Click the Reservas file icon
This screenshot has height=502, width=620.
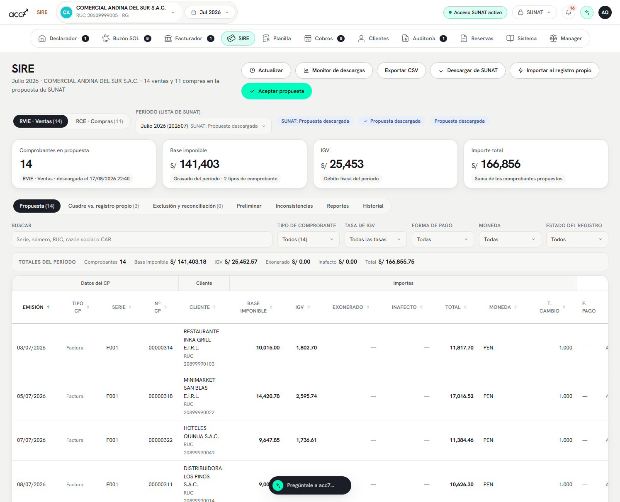pyautogui.click(x=464, y=39)
